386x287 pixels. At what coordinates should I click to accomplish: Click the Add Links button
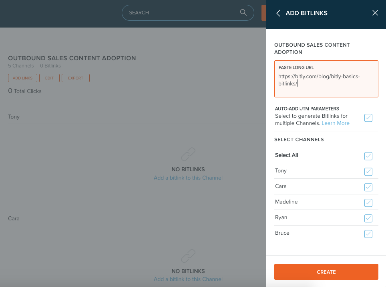point(22,78)
